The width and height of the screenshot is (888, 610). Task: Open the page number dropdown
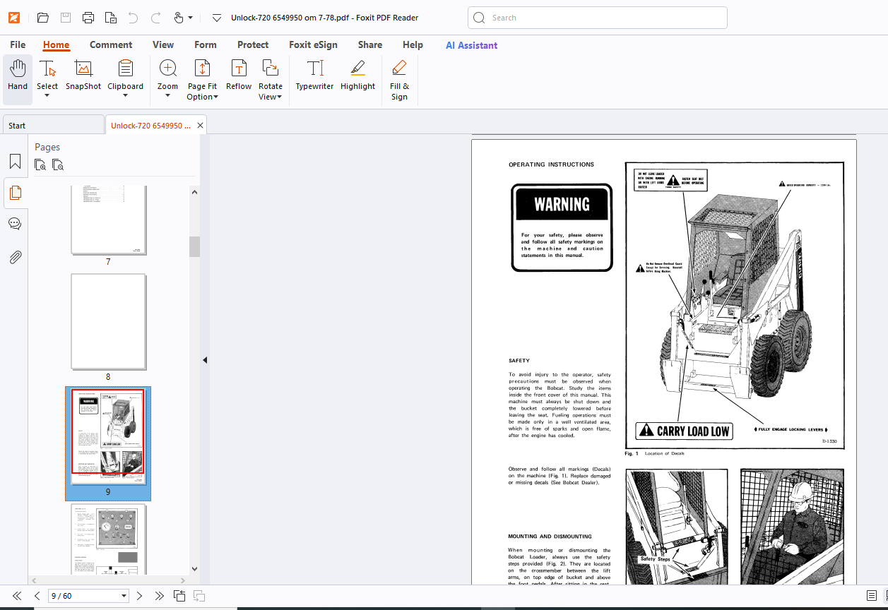124,596
